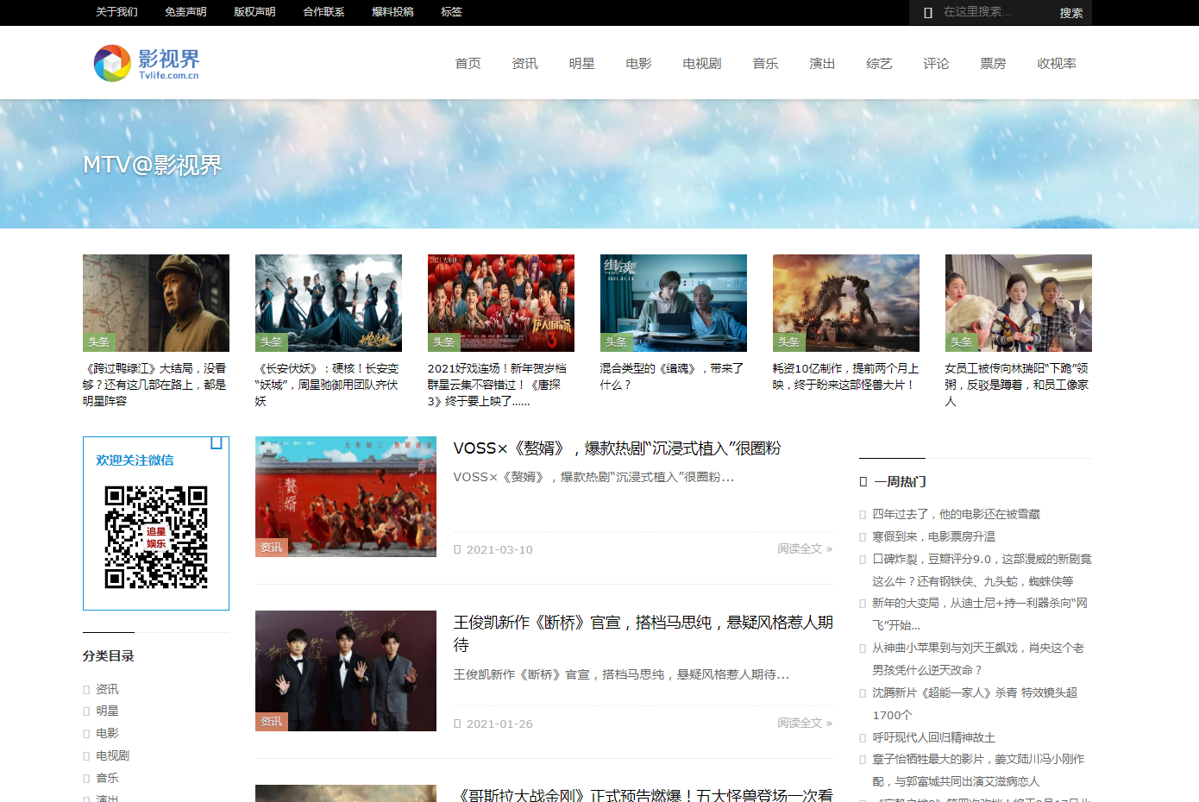Click the 在这里搜索 search input field
The image size is (1199, 802).
click(x=992, y=12)
